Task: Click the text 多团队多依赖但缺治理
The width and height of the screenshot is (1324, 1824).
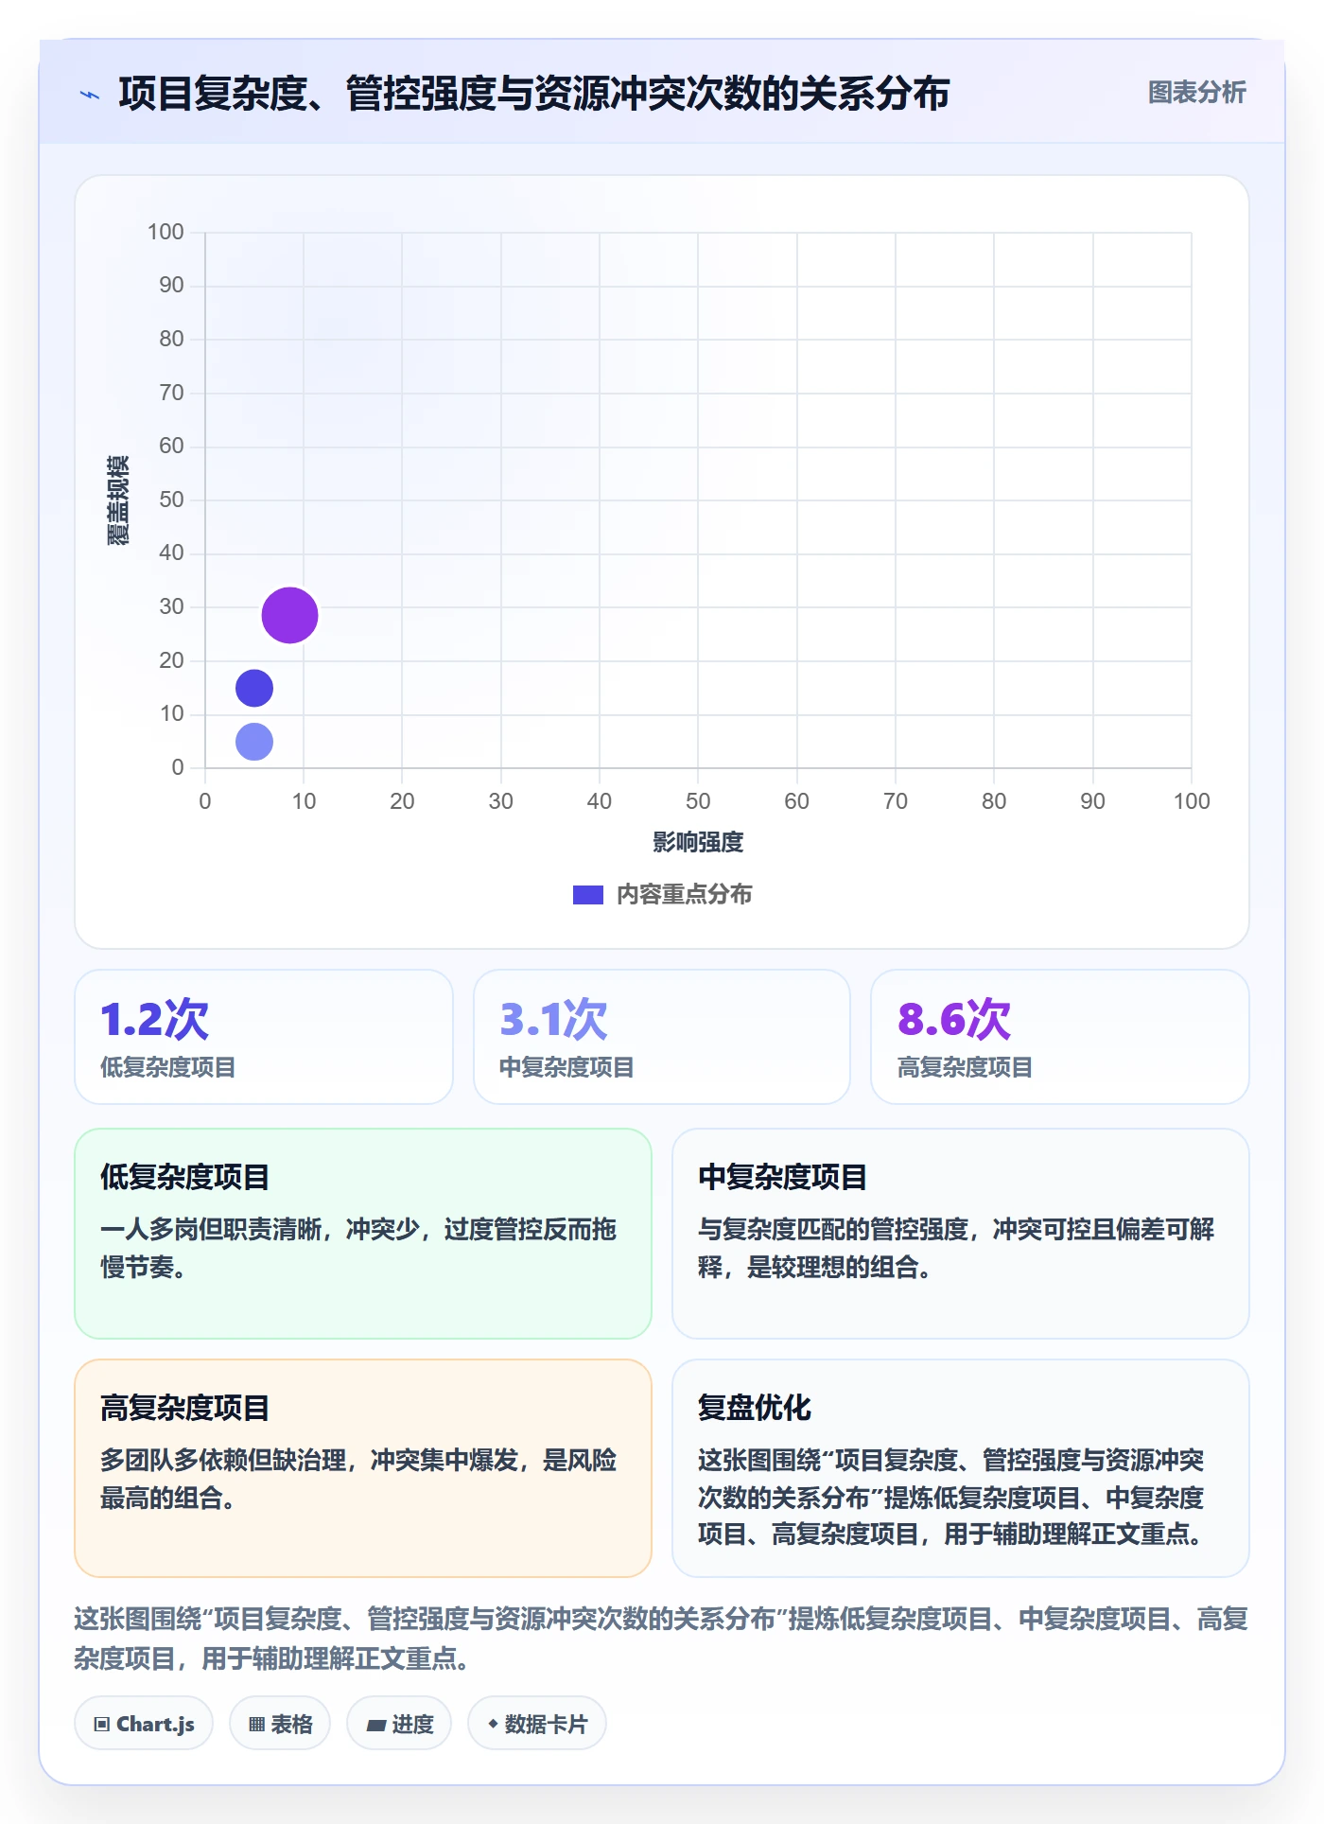Action: [223, 1460]
